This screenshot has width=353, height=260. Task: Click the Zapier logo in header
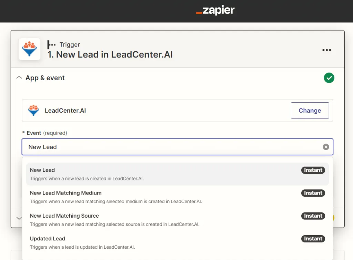tap(215, 10)
